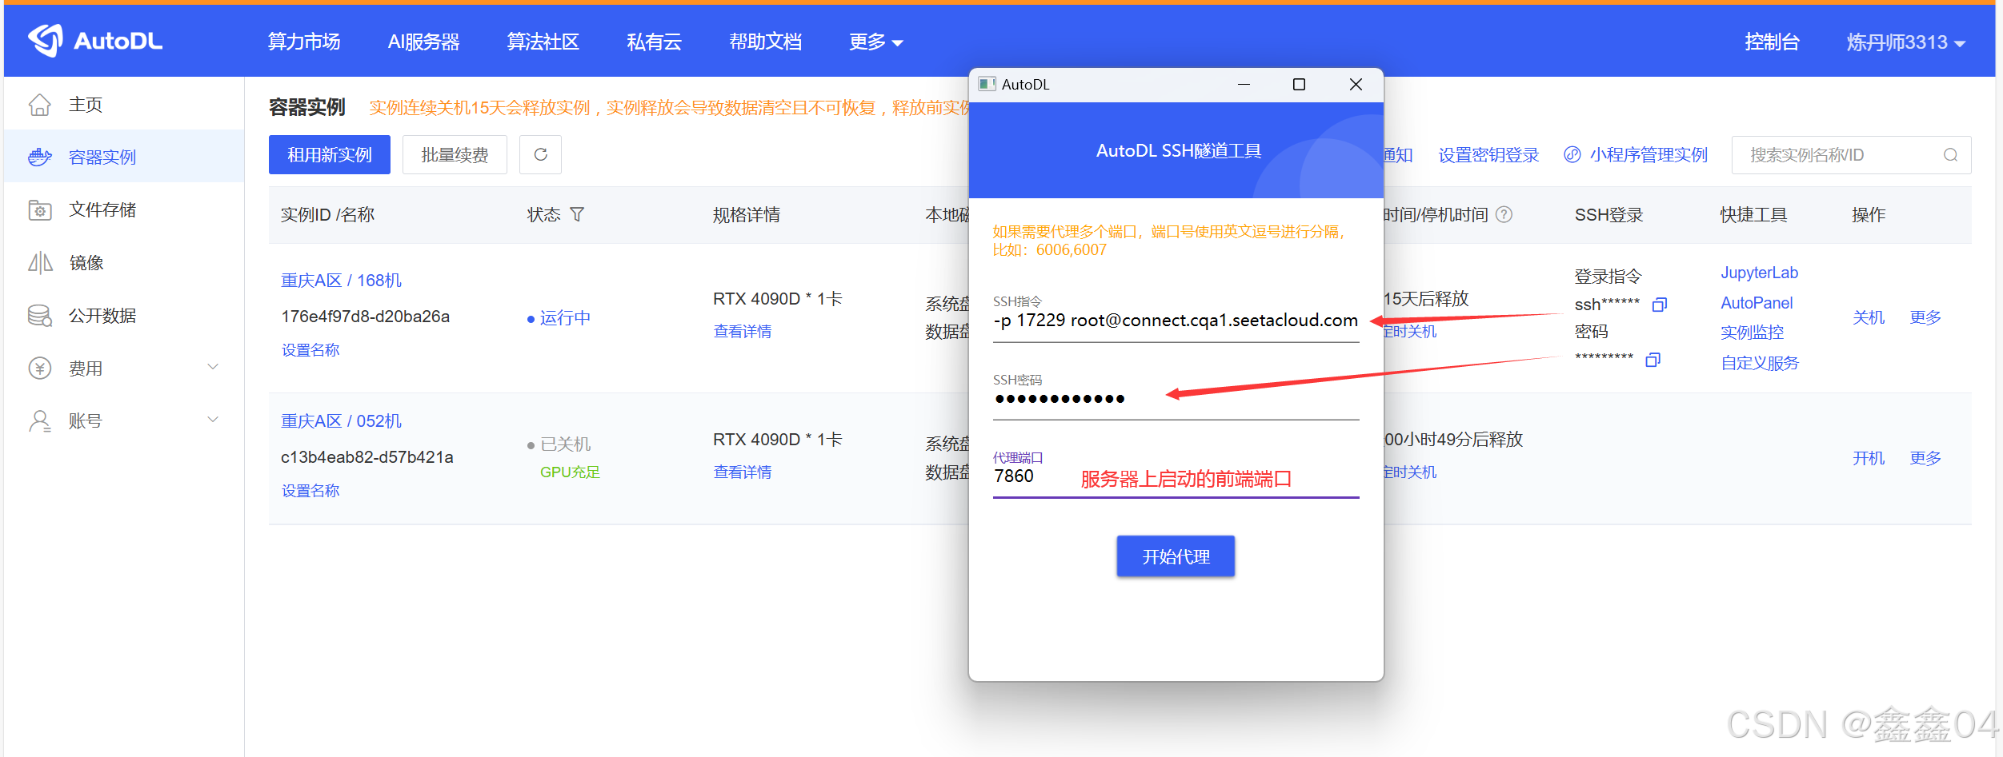The height and width of the screenshot is (757, 2003).
Task: Click the 费用 yen icon
Action: [x=40, y=369]
